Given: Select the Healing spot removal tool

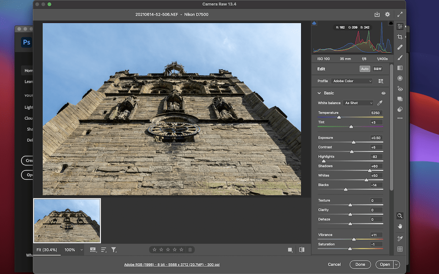Looking at the screenshot, I should click(x=400, y=47).
